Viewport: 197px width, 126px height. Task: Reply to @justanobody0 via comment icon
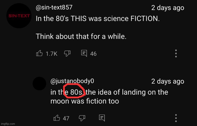click(x=102, y=118)
